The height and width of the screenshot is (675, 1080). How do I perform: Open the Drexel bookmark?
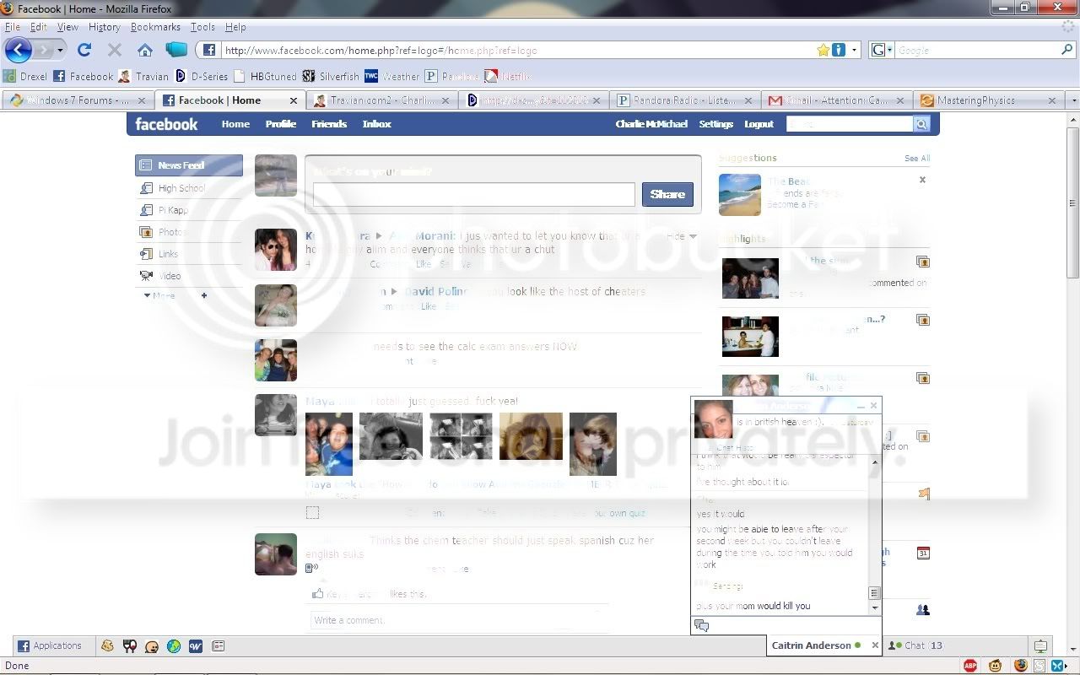pos(25,76)
